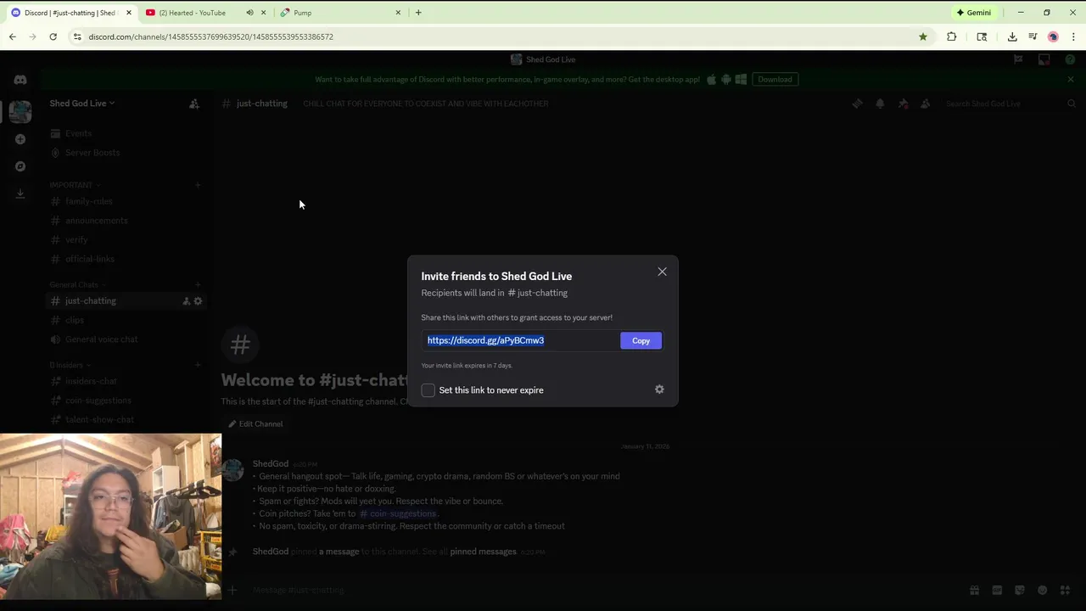Create channel in General Chats category
This screenshot has height=611, width=1086.
click(x=198, y=285)
